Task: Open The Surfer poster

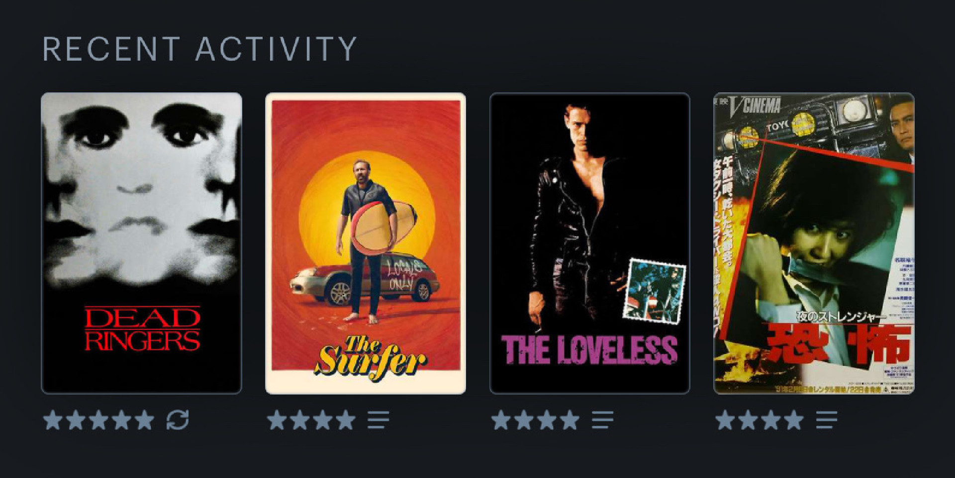Action: pyautogui.click(x=366, y=243)
